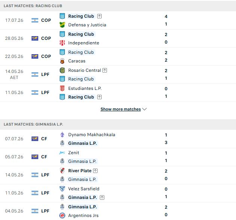This screenshot has height=220, width=236.
Task: Click Argentina flag on 17.07.26 COP match
Action: [x=35, y=20]
